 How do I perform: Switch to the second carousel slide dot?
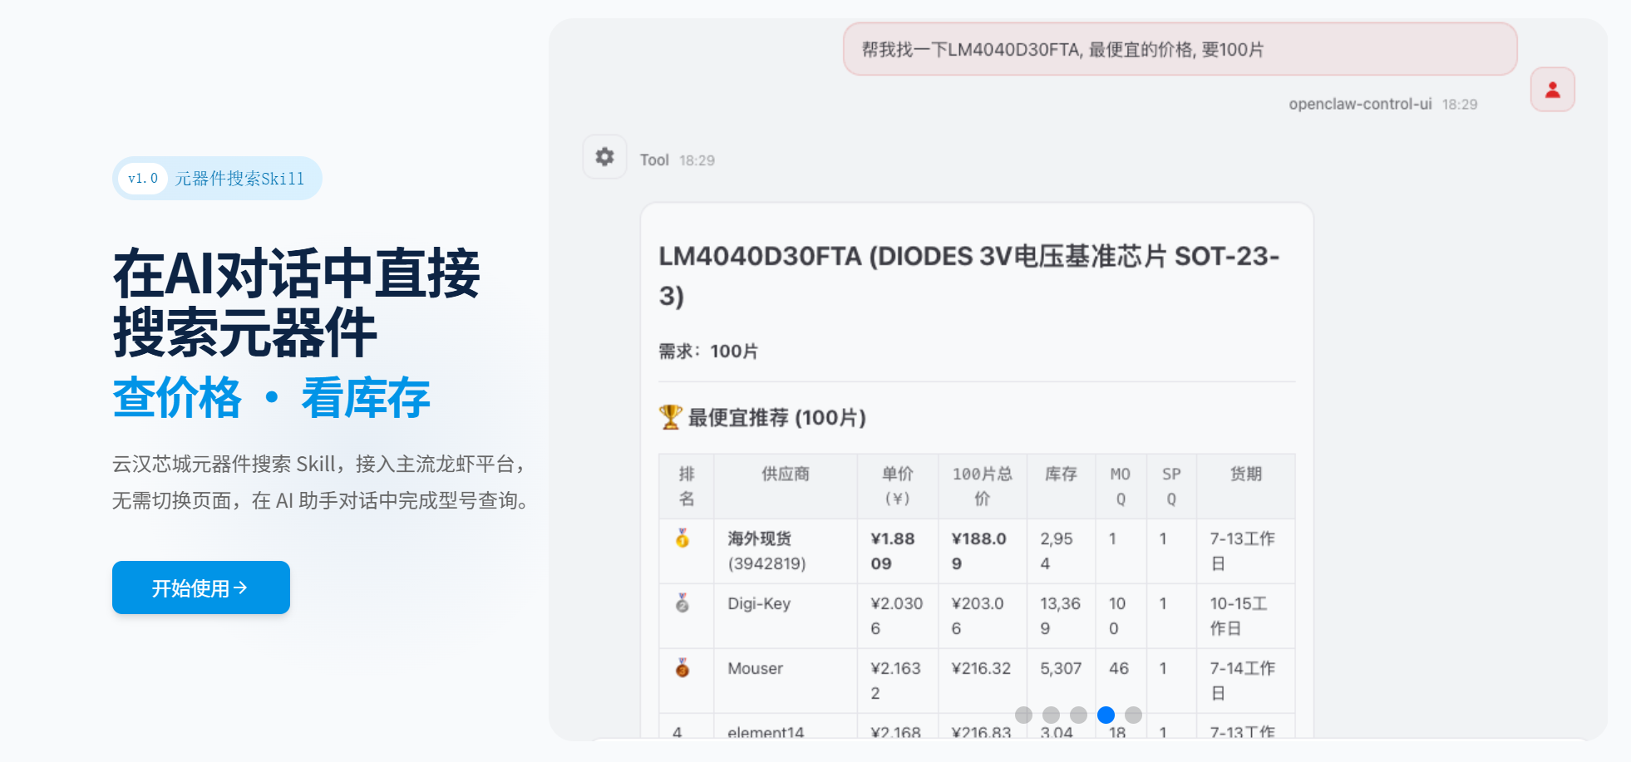click(1051, 715)
